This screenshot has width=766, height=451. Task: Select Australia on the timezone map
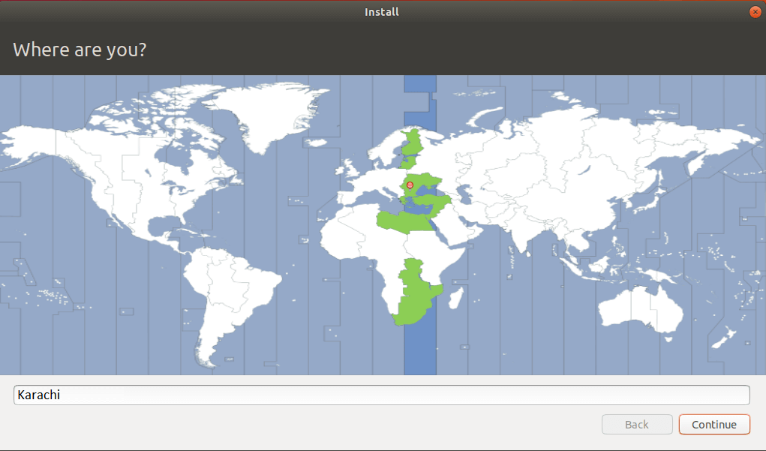642,308
